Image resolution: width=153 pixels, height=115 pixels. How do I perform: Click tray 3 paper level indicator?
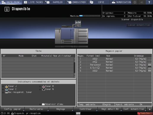(x=149, y=65)
